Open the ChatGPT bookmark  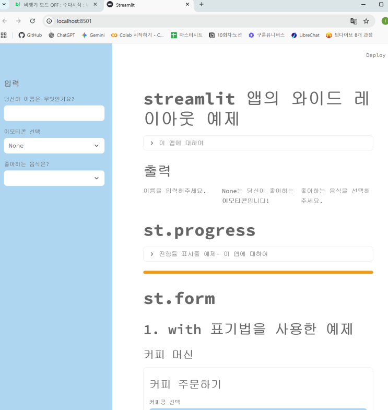pyautogui.click(x=62, y=35)
